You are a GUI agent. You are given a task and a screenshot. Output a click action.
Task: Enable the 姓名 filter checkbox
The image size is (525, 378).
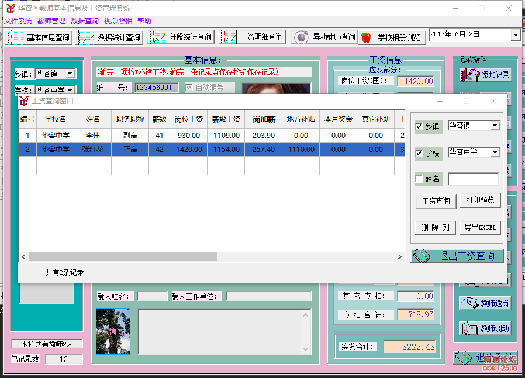click(419, 179)
